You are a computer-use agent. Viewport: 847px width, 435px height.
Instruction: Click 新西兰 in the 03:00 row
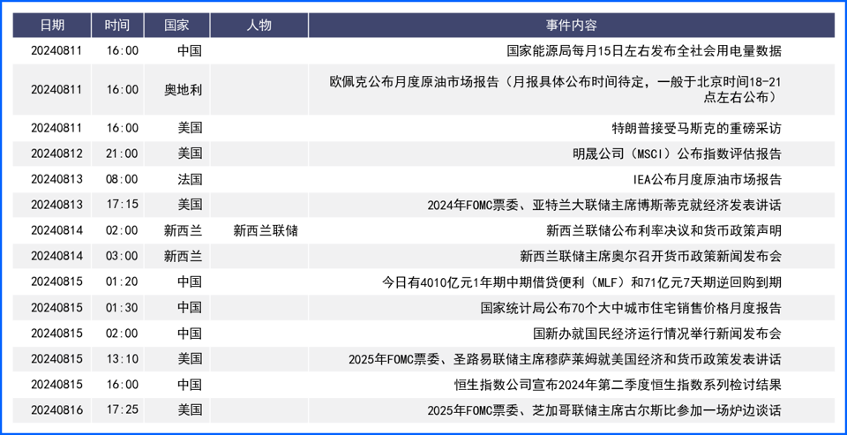(x=184, y=256)
